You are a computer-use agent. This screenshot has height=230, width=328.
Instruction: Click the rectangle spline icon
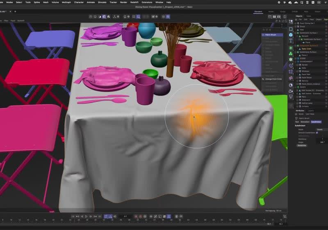291,29
